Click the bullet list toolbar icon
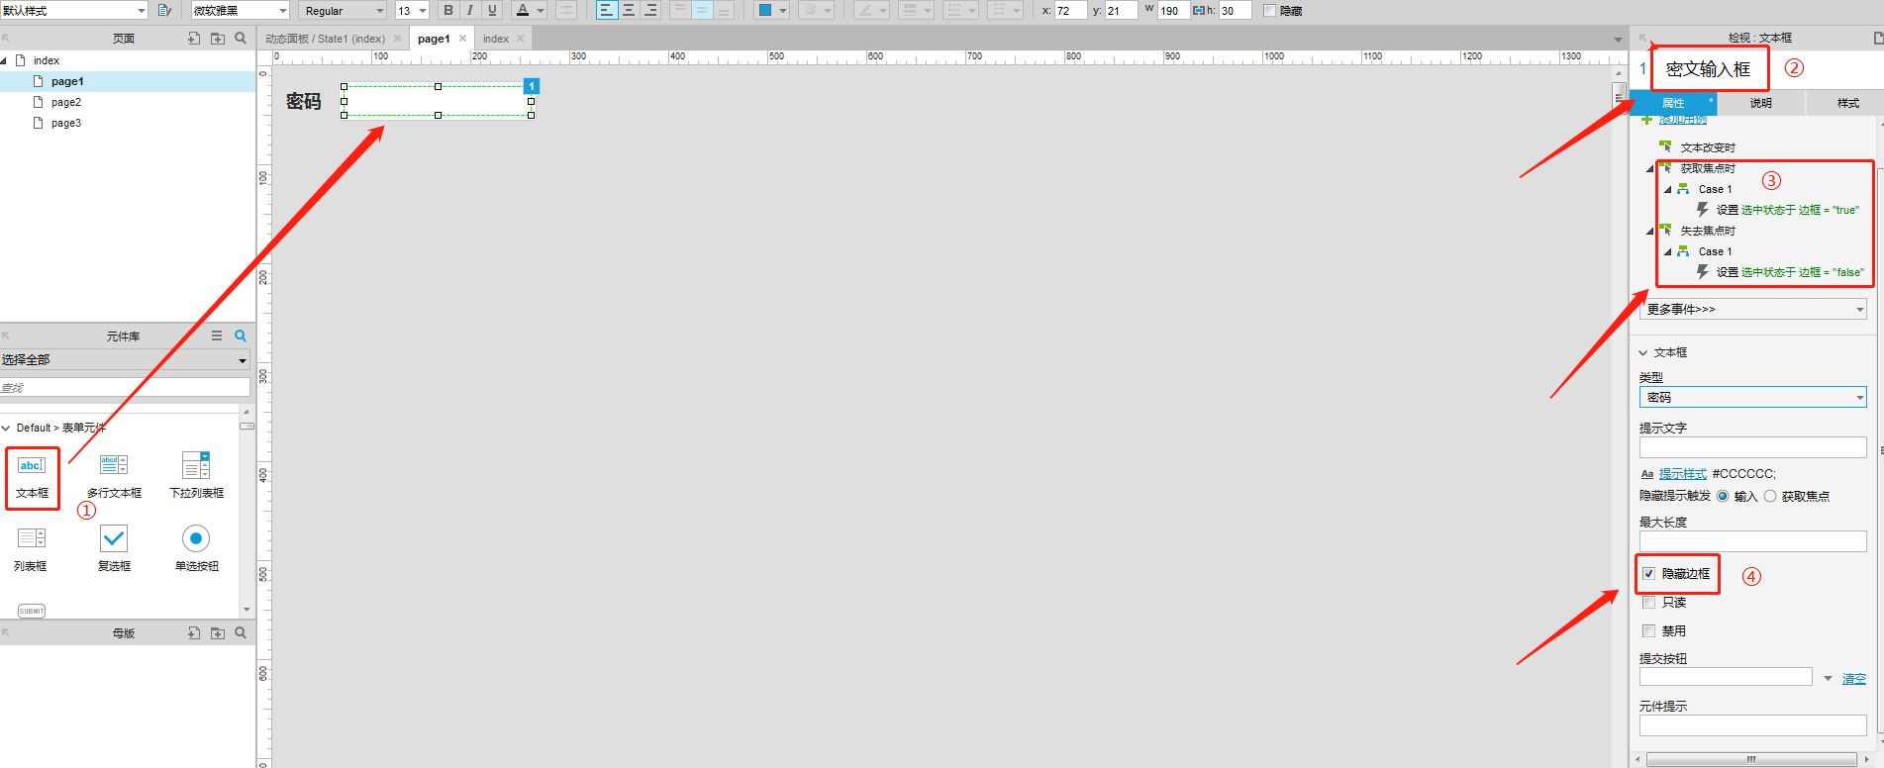The width and height of the screenshot is (1884, 768). (566, 10)
